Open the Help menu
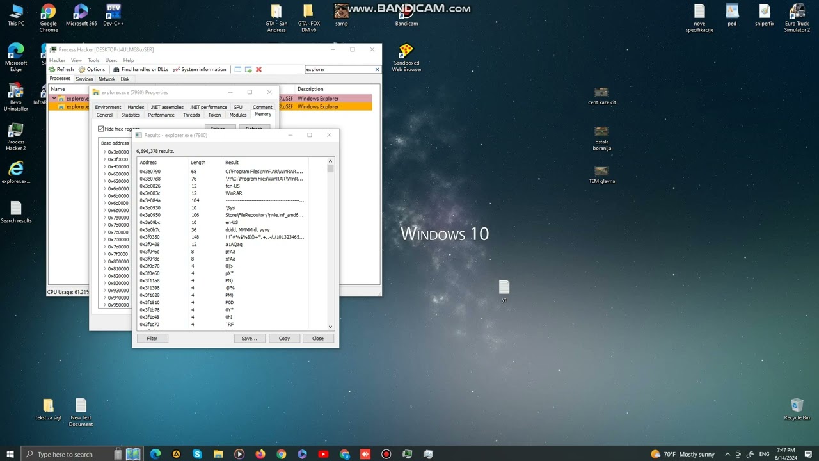Screen dimensions: 819x461 129,60
